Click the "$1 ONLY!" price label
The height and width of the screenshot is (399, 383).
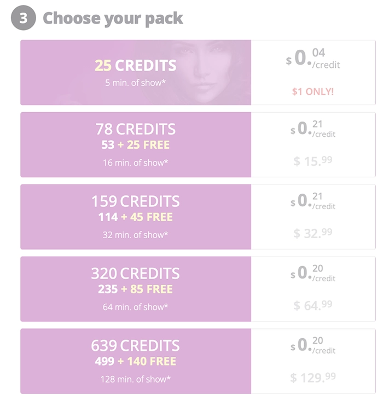[x=313, y=91]
